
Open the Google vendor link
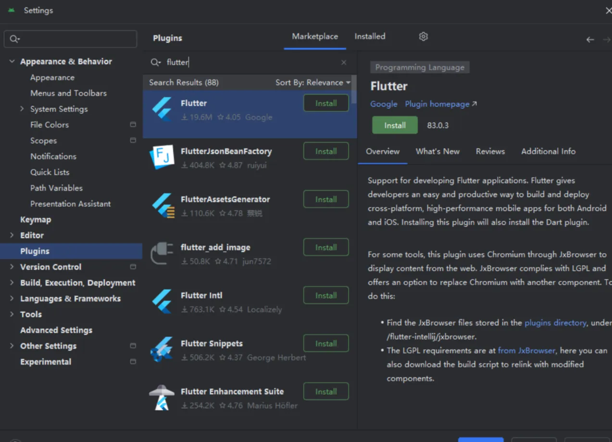pyautogui.click(x=384, y=104)
